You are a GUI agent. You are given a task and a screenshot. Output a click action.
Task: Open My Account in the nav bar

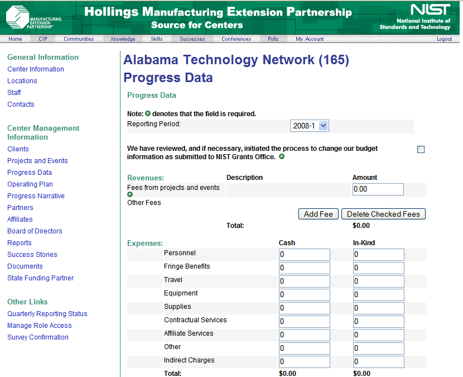coord(310,39)
